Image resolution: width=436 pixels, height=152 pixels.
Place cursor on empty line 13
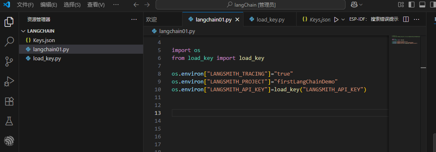tap(280, 113)
